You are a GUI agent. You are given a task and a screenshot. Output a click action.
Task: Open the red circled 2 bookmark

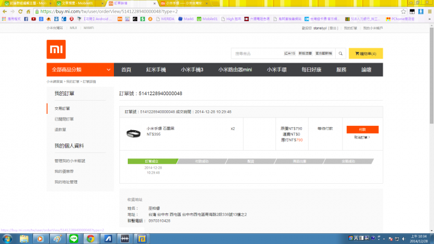[71, 19]
